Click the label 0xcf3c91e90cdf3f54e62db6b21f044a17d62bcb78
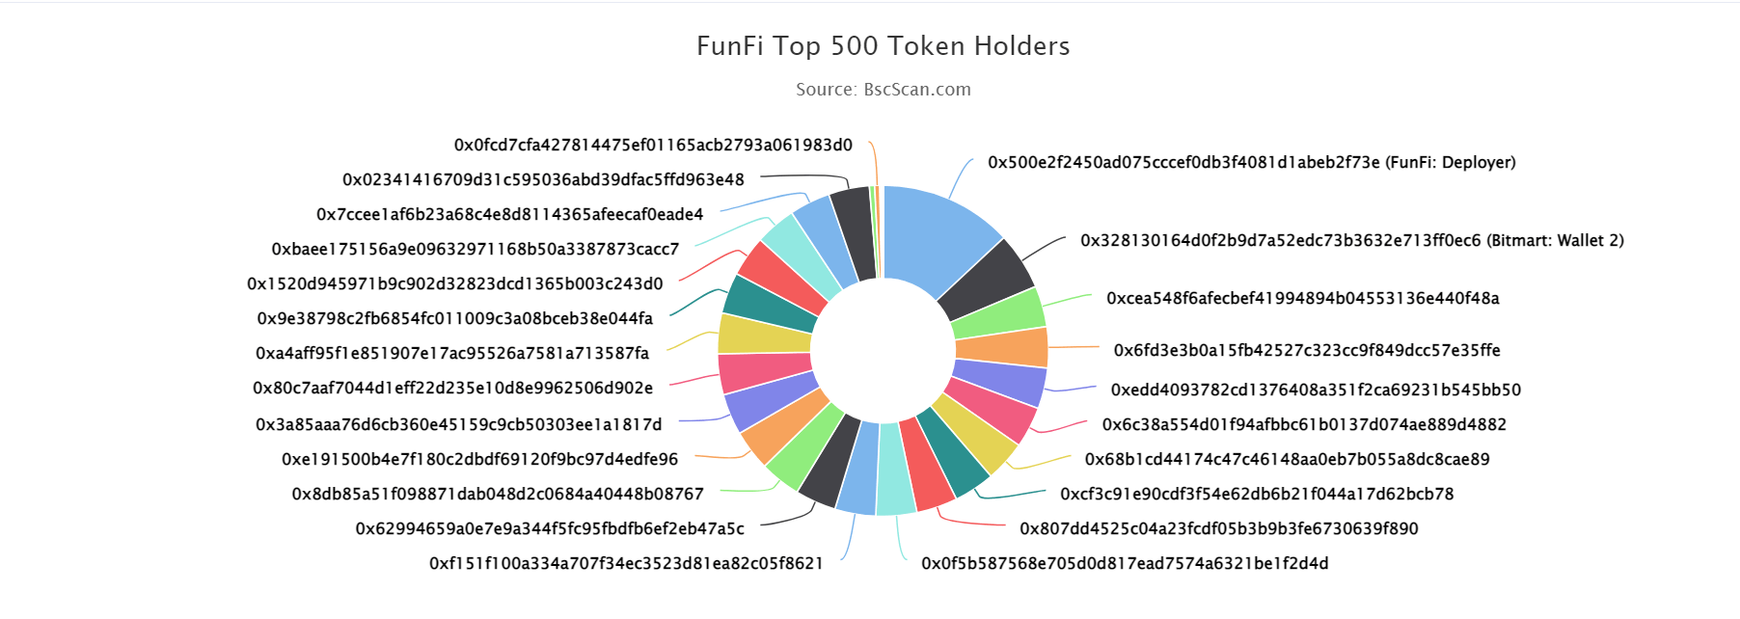 tap(1257, 494)
